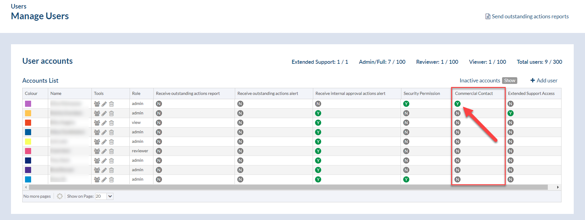Click the scrollbar left arrow

[26, 187]
